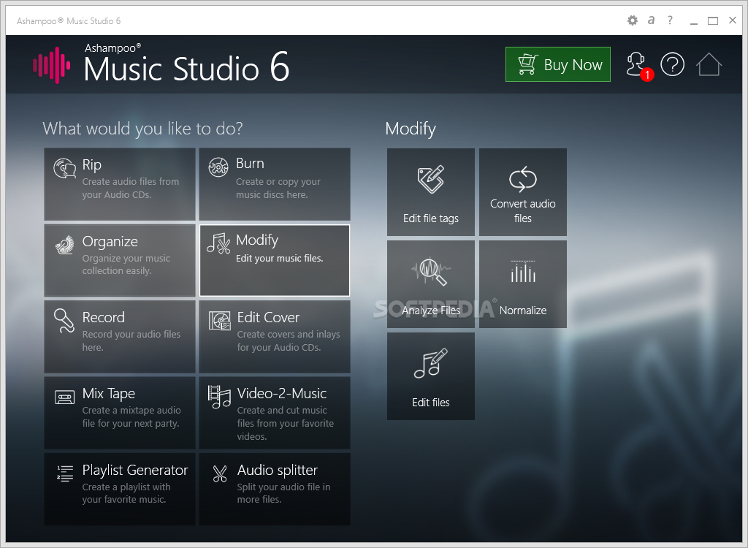Launch Convert audio files tool

pos(523,192)
